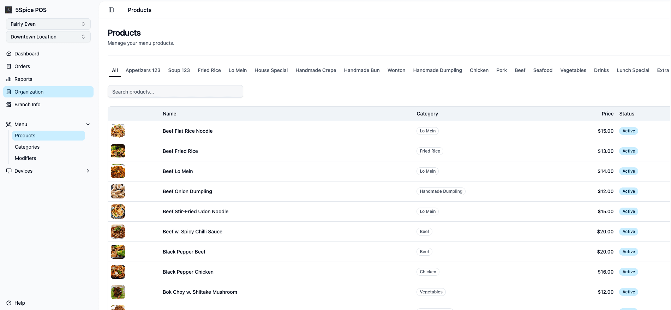671x310 pixels.
Task: Click Bok Choy w. Shiitake Mushroom thumbnail
Action: (x=118, y=292)
